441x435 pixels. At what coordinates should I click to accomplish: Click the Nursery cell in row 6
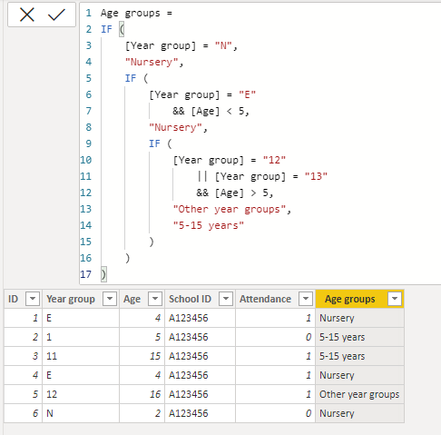(x=359, y=413)
